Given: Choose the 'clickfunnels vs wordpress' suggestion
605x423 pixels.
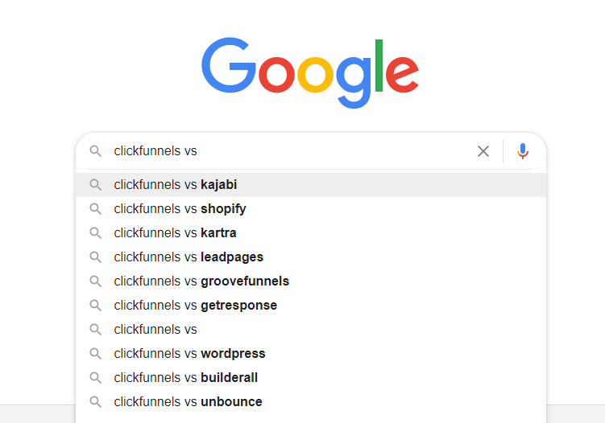Looking at the screenshot, I should [189, 354].
